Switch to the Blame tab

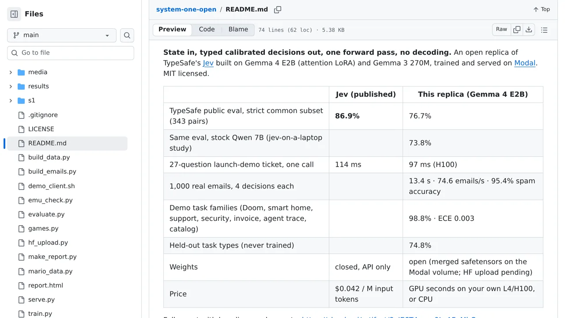tap(238, 30)
